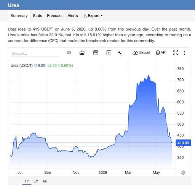This screenshot has width=195, height=191.
Task: Click the add comparison plus icon
Action: pos(109,53)
